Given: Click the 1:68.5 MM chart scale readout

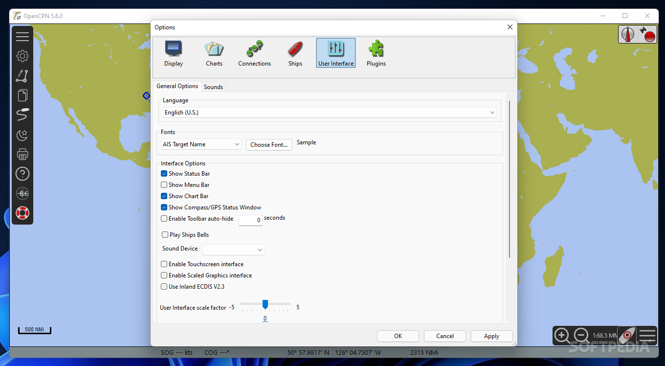Looking at the screenshot, I should pyautogui.click(x=605, y=336).
